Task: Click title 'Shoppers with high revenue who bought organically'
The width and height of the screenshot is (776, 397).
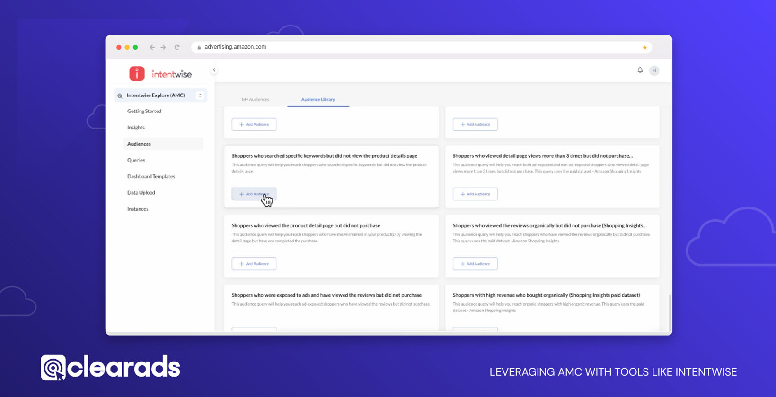Action: click(x=546, y=295)
